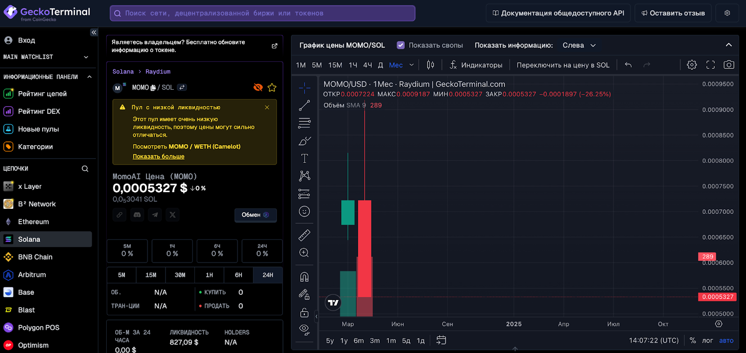Switch chart to fullscreen mode

pyautogui.click(x=711, y=65)
